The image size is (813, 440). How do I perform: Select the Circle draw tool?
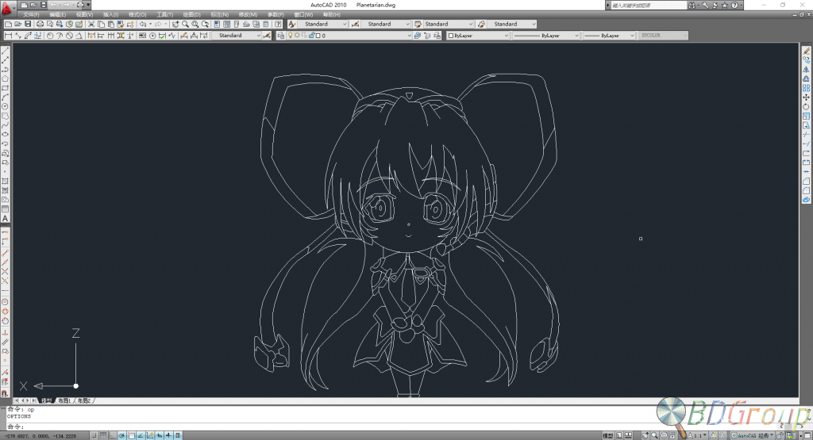click(6, 106)
